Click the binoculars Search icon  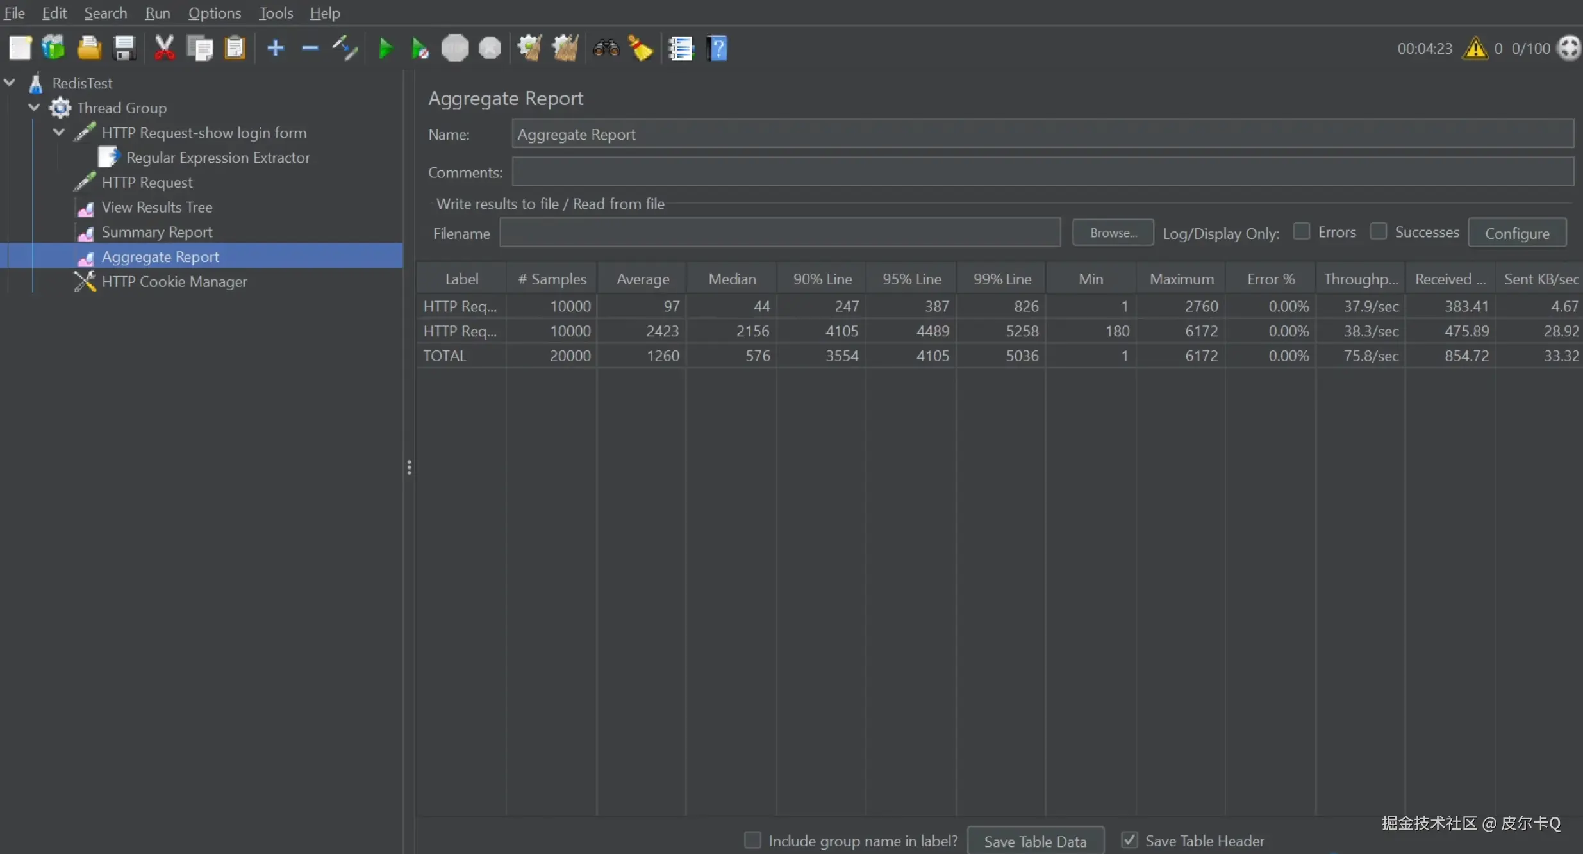coord(606,48)
